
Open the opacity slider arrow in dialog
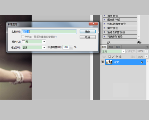(71, 47)
